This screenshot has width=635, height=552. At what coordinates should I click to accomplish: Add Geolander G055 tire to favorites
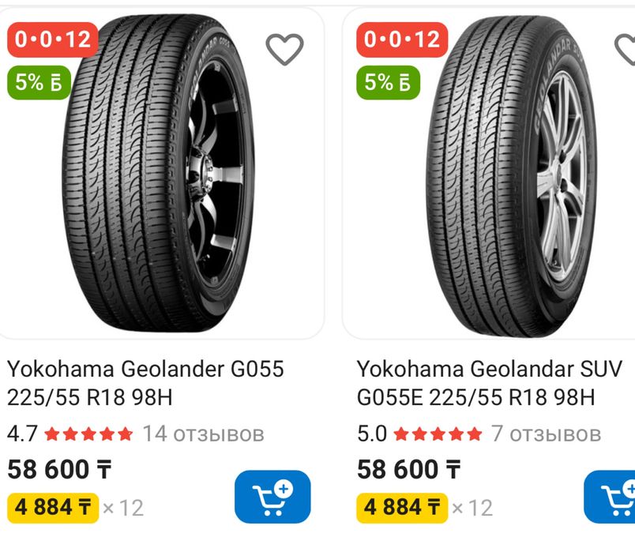pyautogui.click(x=284, y=49)
